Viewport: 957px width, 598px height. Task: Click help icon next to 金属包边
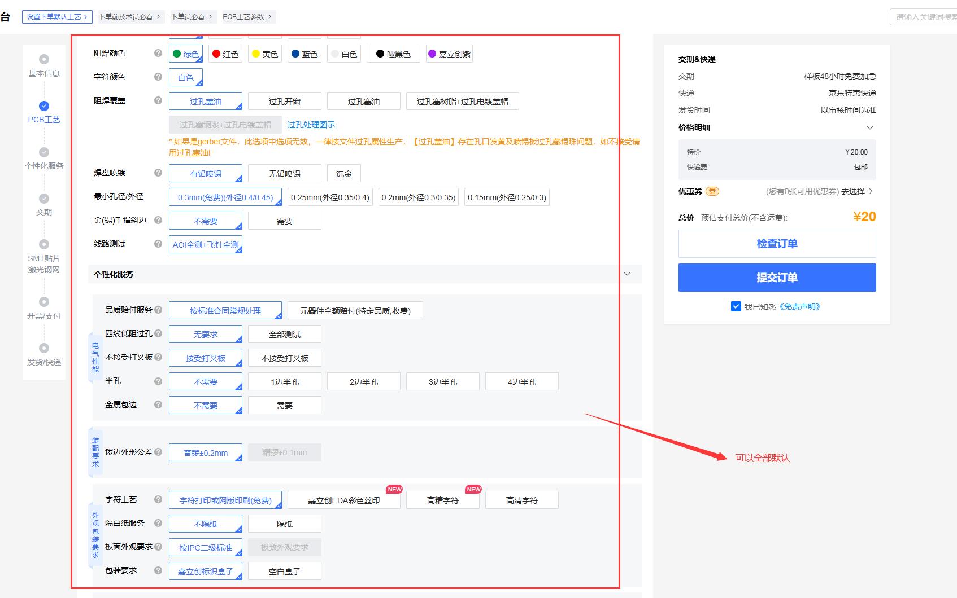coord(158,404)
